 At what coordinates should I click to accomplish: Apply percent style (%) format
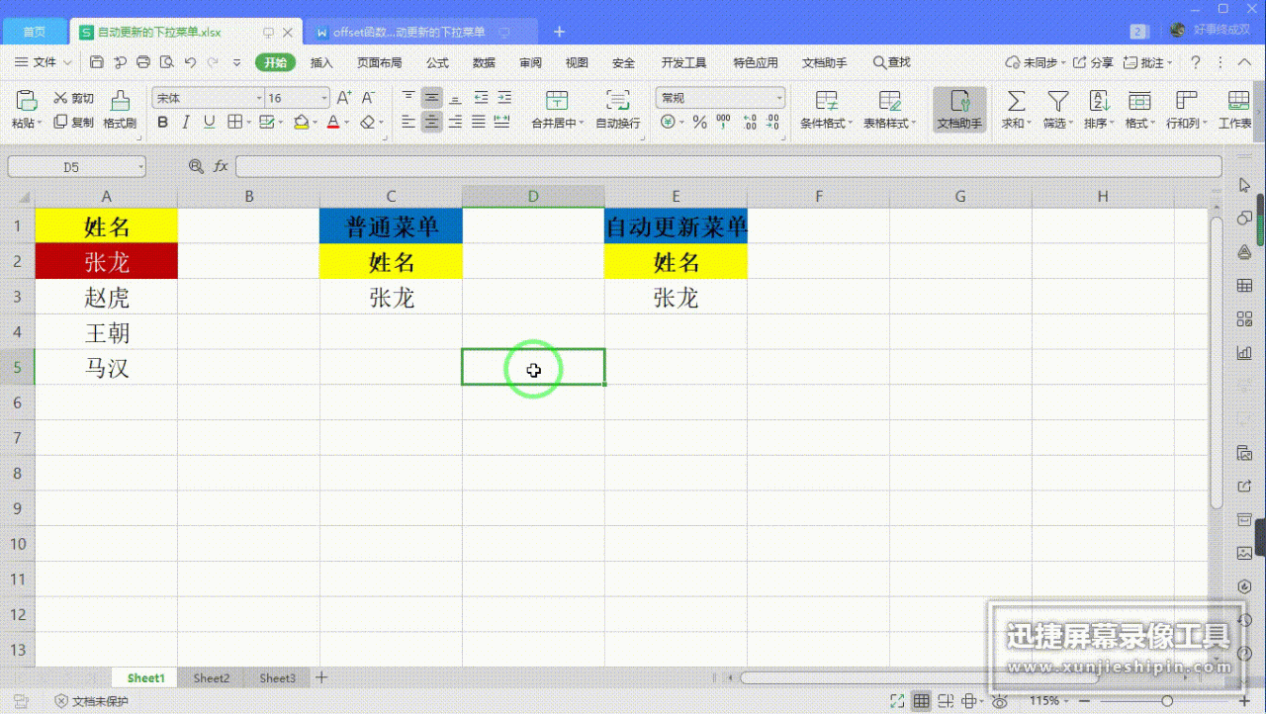[700, 123]
